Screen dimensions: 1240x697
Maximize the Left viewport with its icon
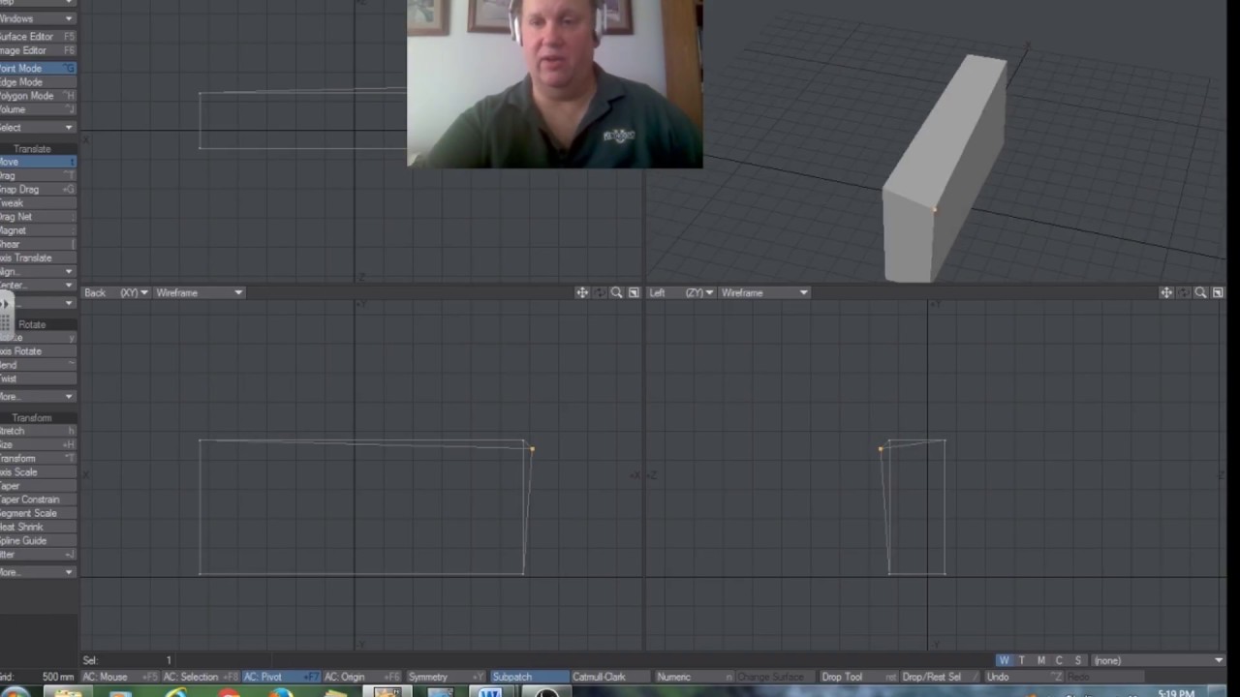(1218, 292)
